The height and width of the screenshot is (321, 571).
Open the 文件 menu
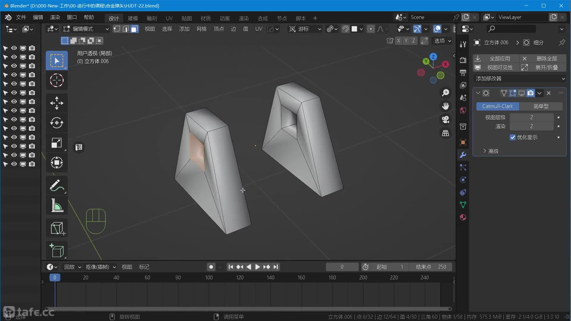(x=21, y=17)
